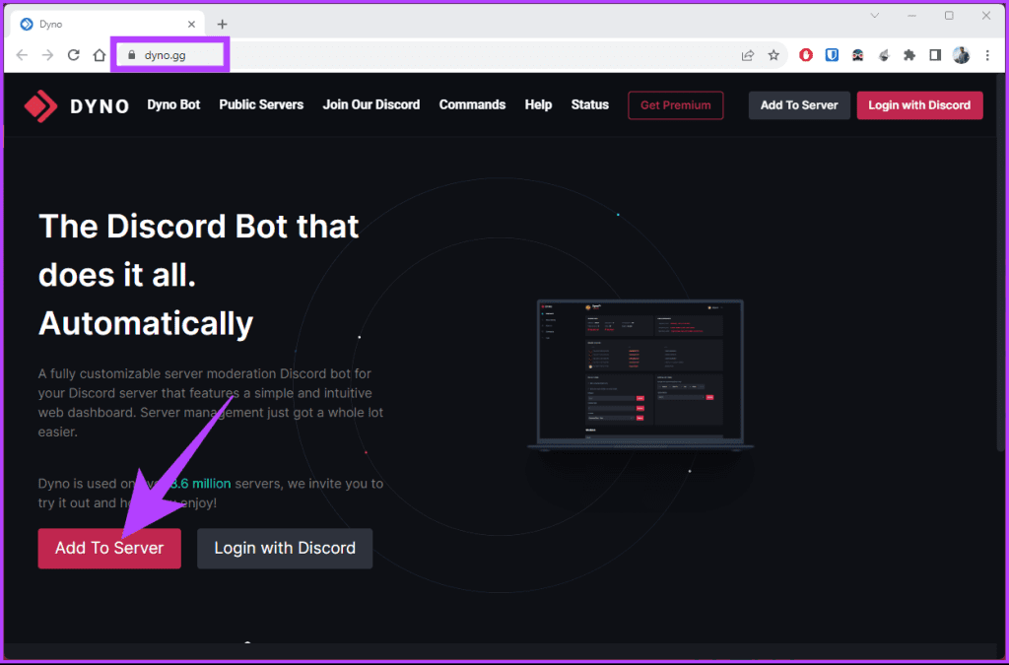Click the home icon in the toolbar
This screenshot has width=1009, height=665.
coord(101,56)
